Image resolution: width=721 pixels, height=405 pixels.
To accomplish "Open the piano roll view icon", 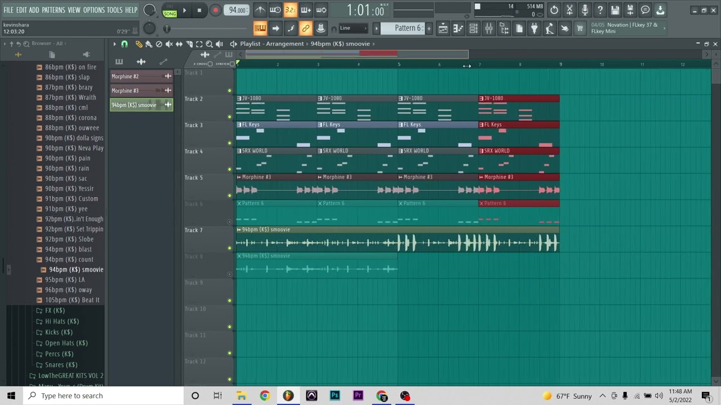I will (459, 28).
